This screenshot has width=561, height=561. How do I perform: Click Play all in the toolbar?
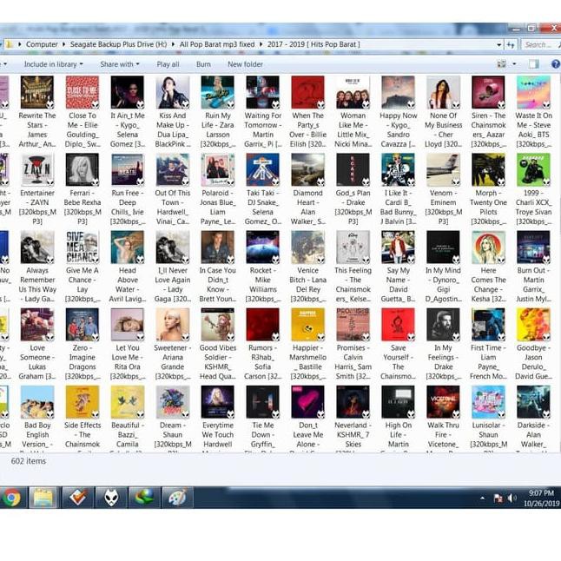(x=168, y=64)
